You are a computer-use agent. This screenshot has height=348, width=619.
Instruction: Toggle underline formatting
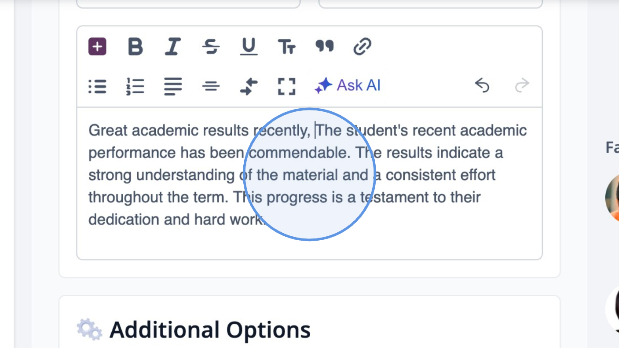248,47
